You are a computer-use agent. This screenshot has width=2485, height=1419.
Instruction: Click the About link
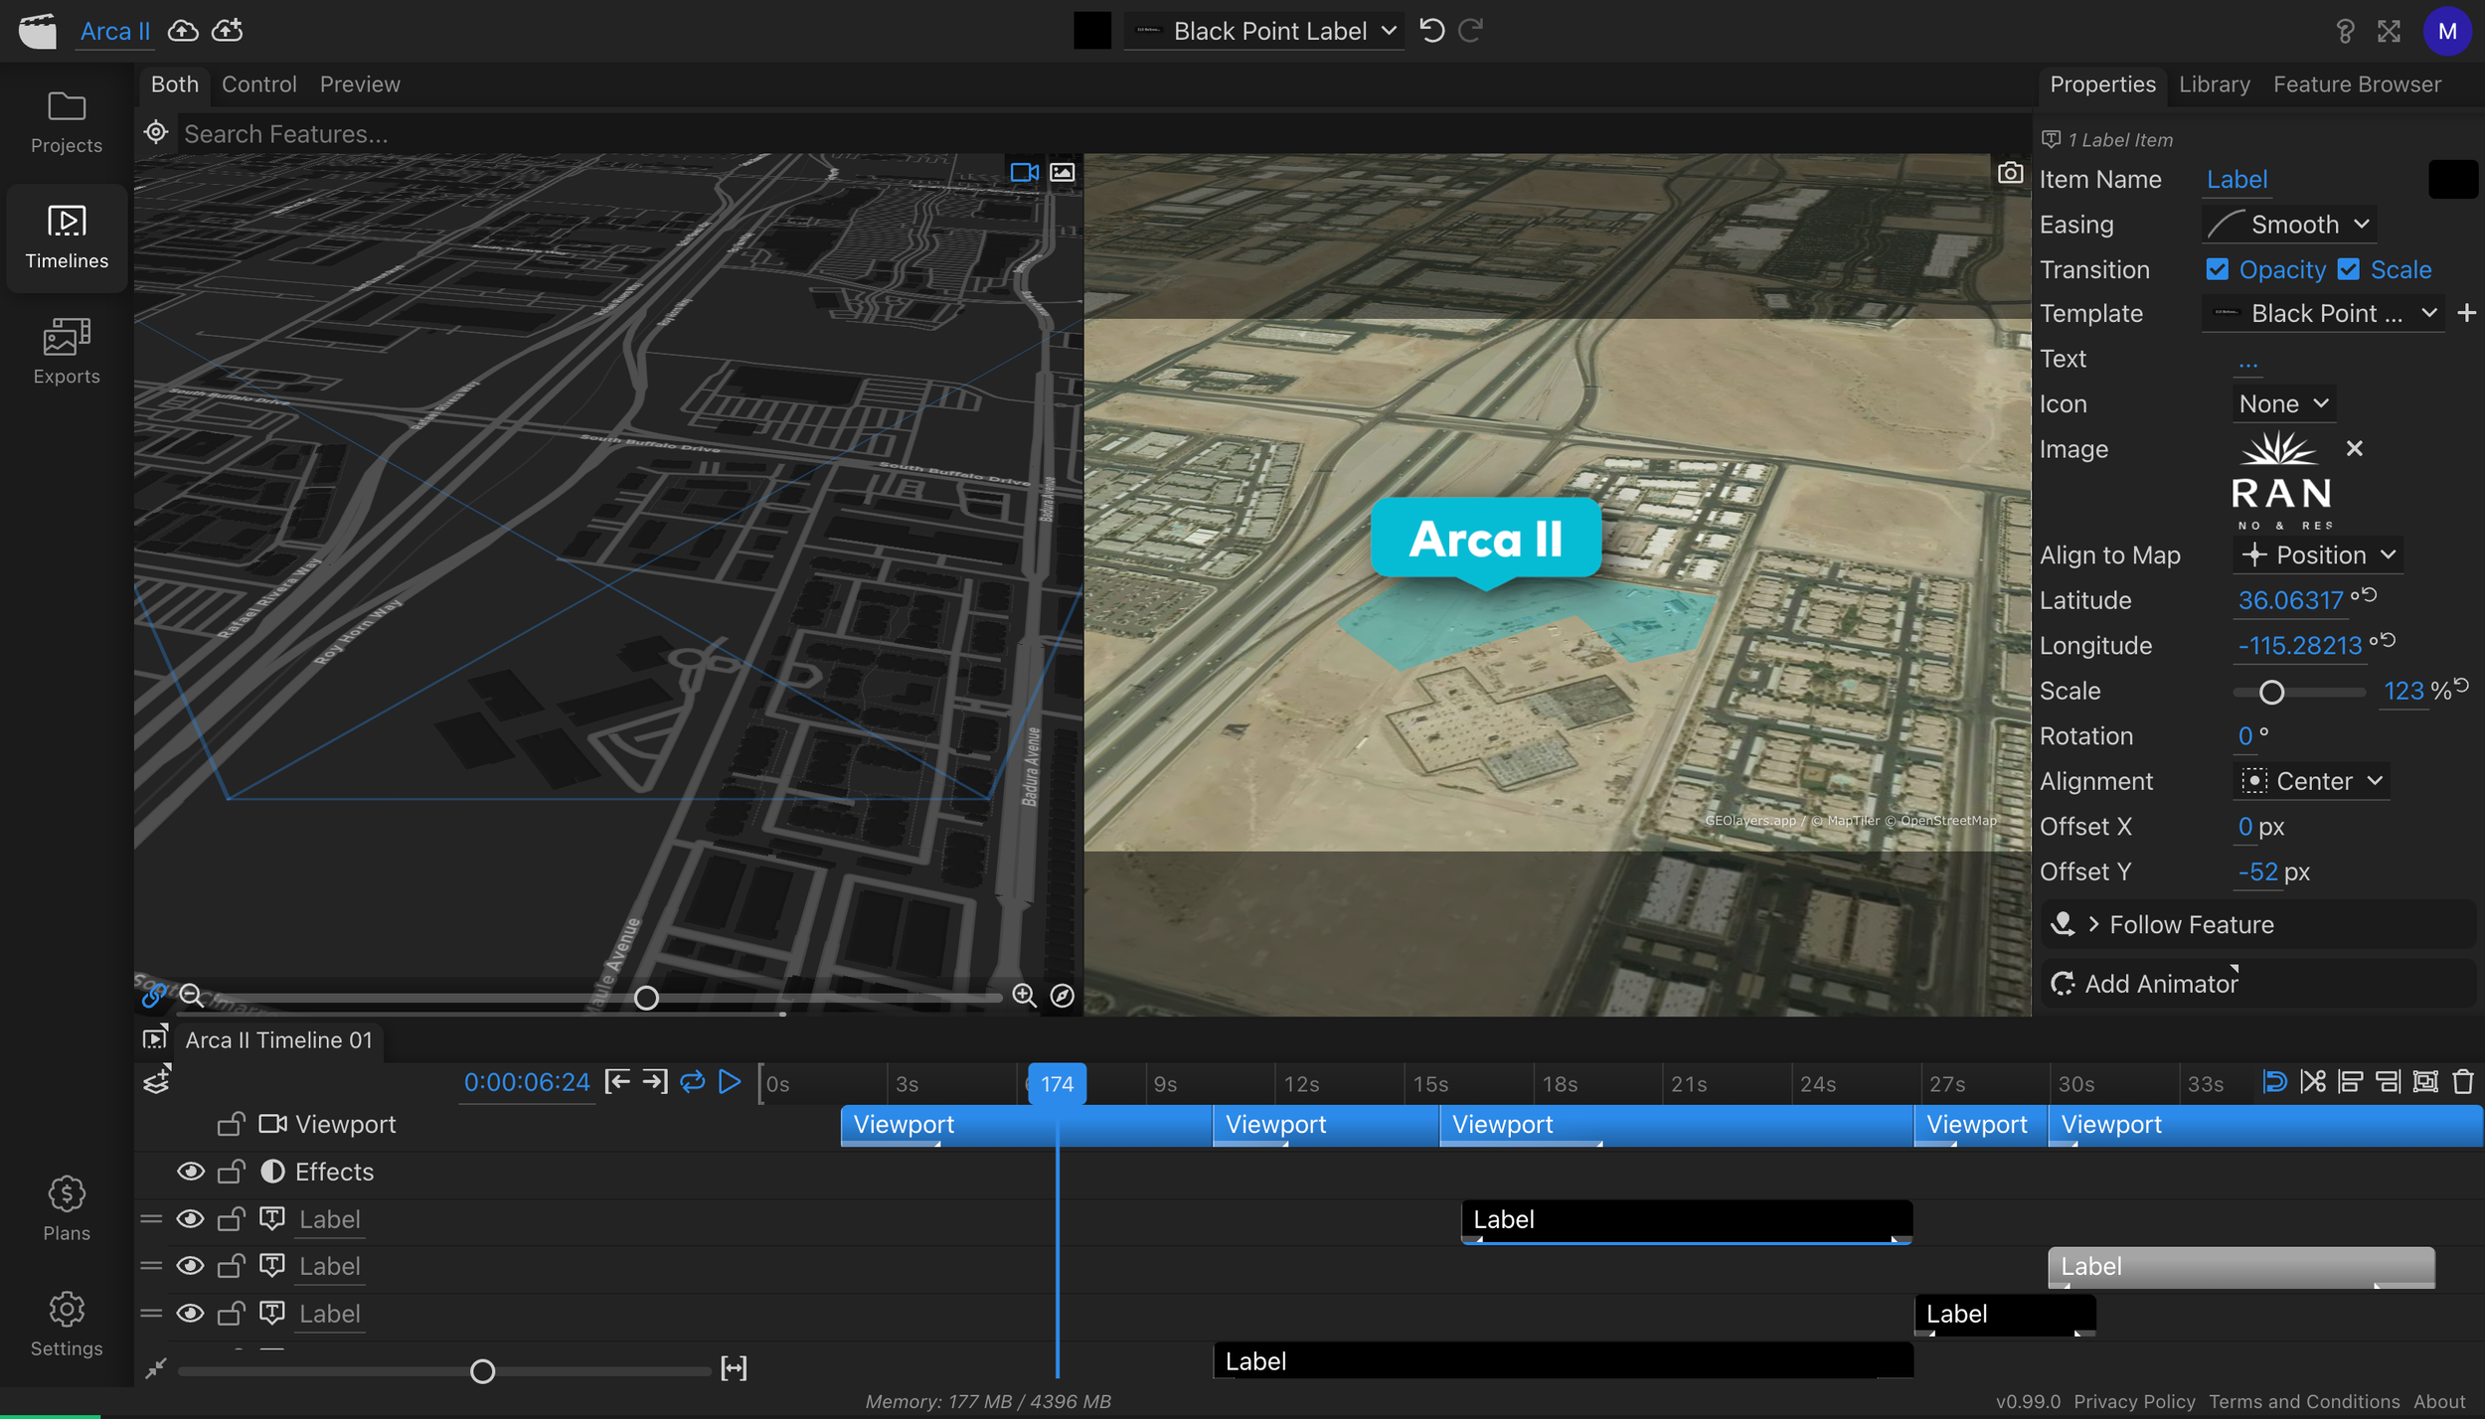[2439, 1401]
